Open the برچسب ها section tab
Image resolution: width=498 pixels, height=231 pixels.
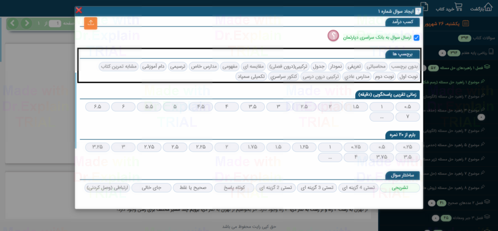coord(403,54)
